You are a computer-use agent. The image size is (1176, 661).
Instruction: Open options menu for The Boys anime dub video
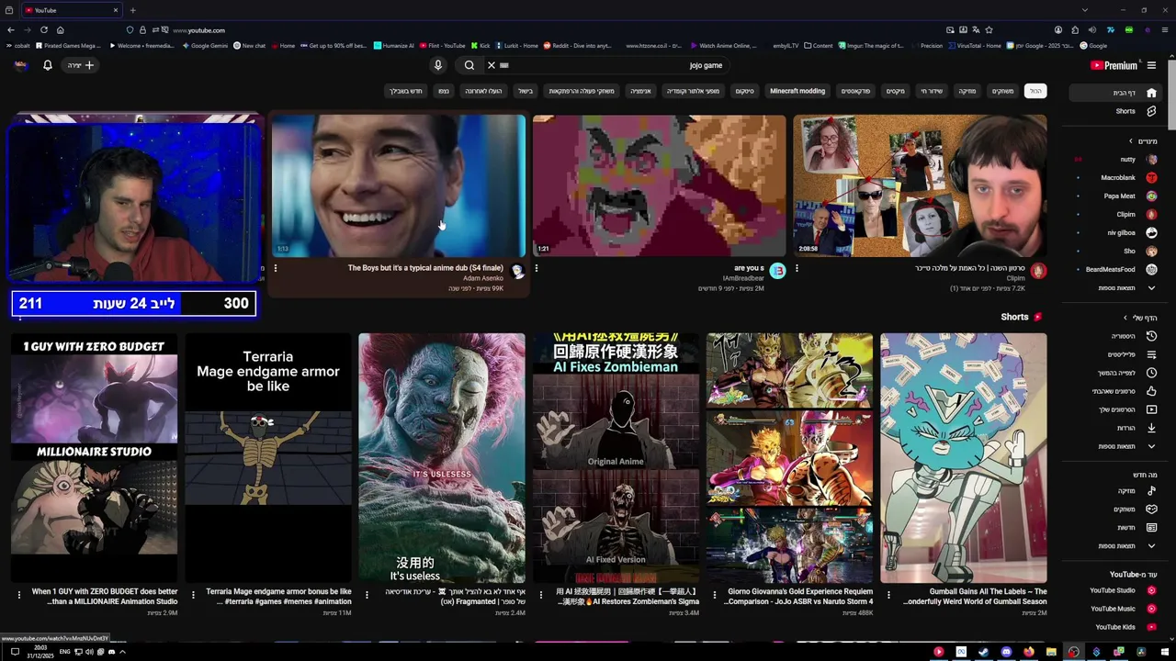[x=276, y=268]
